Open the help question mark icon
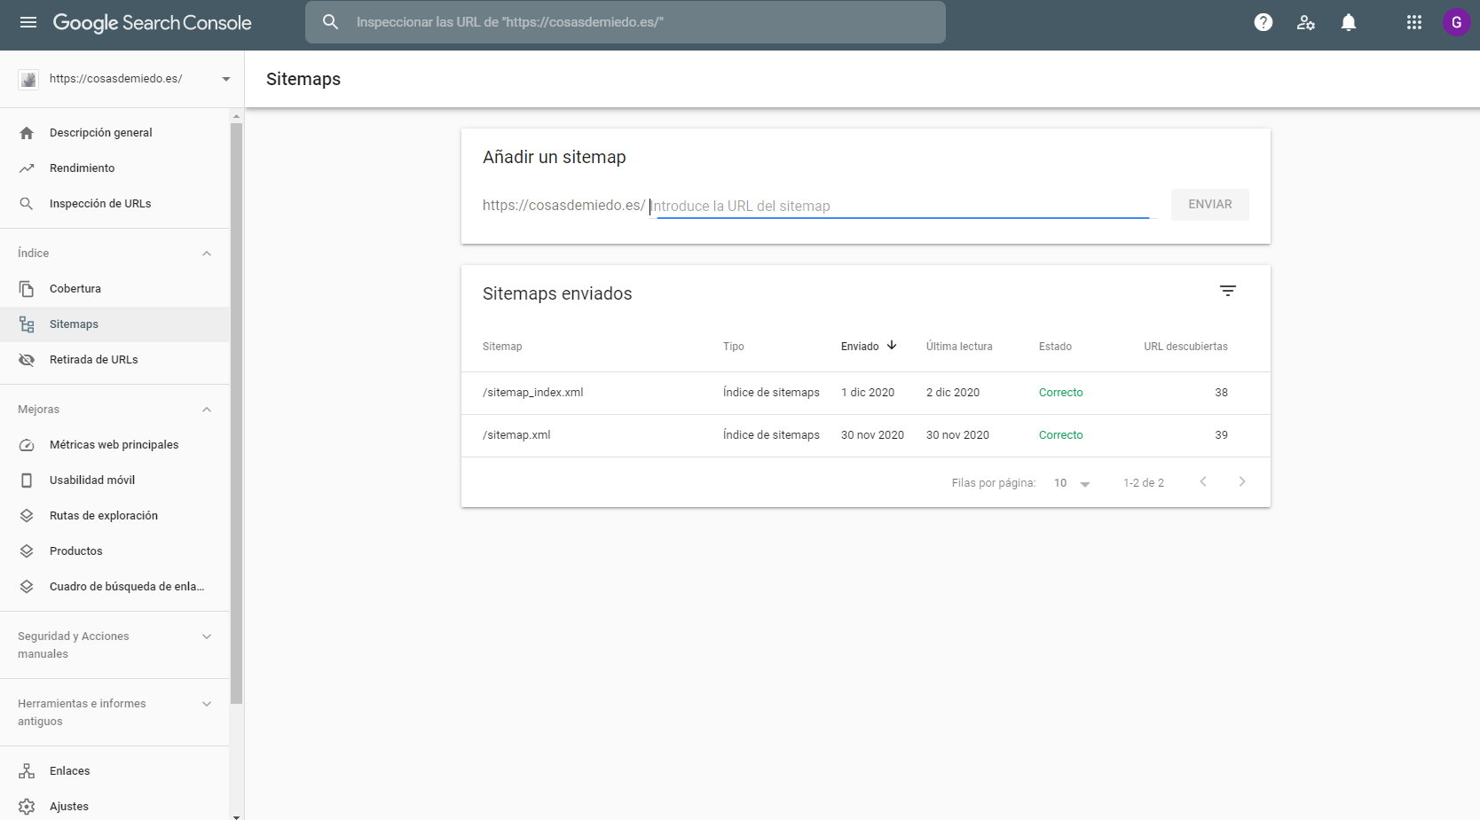This screenshot has height=820, width=1480. coord(1264,22)
